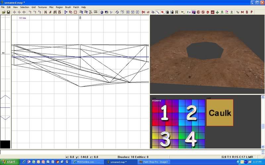
Task: Open the Selection menu
Action: [25, 7]
